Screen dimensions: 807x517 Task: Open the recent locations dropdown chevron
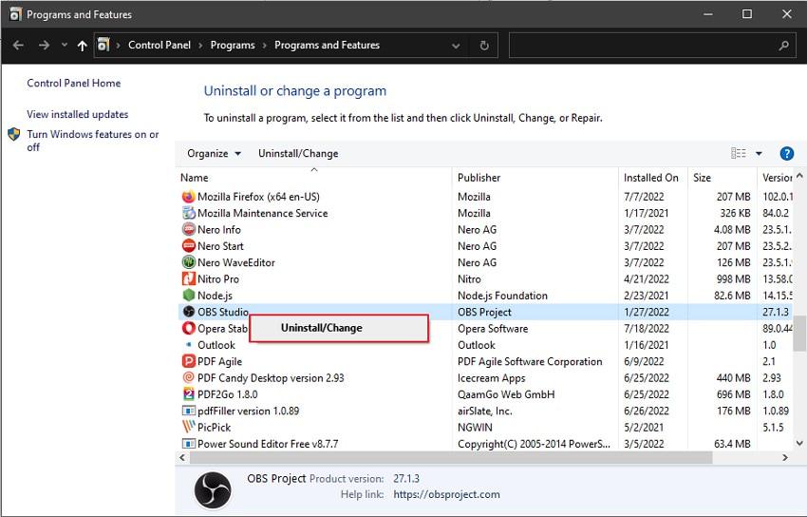click(x=65, y=46)
